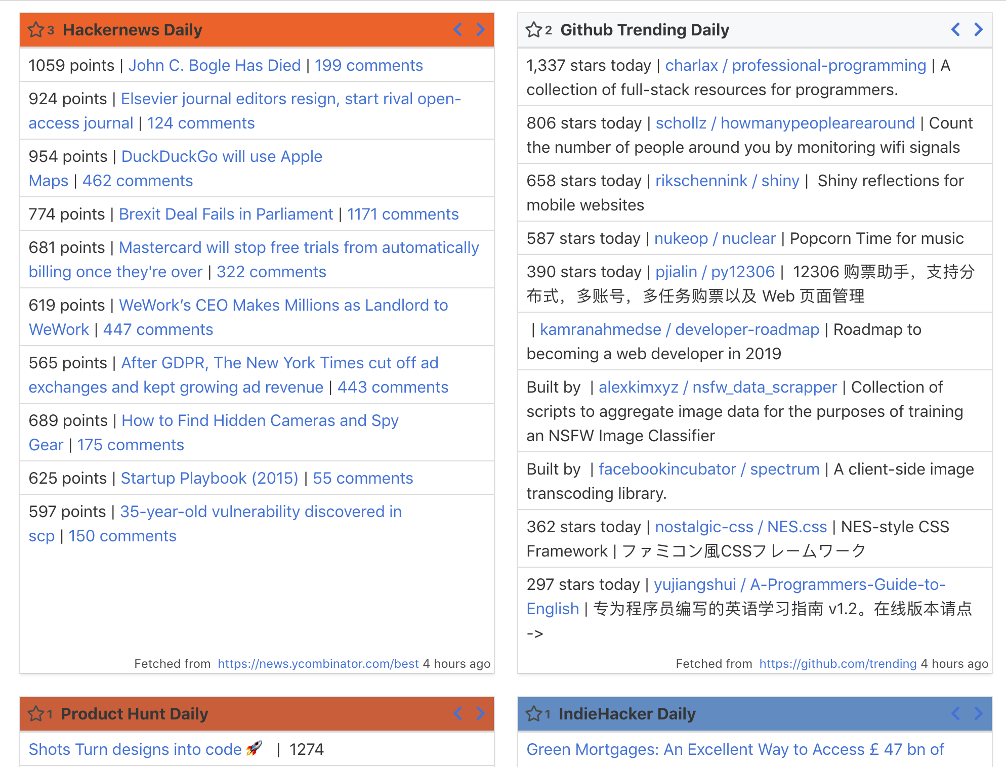
Task: Star the Product Hunt Daily panel
Action: (35, 714)
